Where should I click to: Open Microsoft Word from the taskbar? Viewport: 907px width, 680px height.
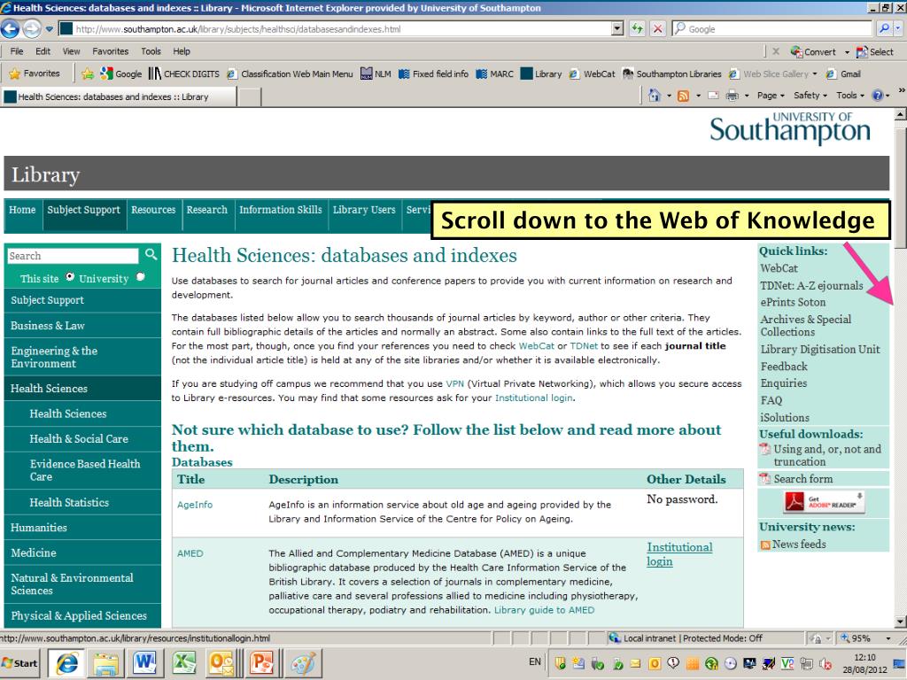144,662
